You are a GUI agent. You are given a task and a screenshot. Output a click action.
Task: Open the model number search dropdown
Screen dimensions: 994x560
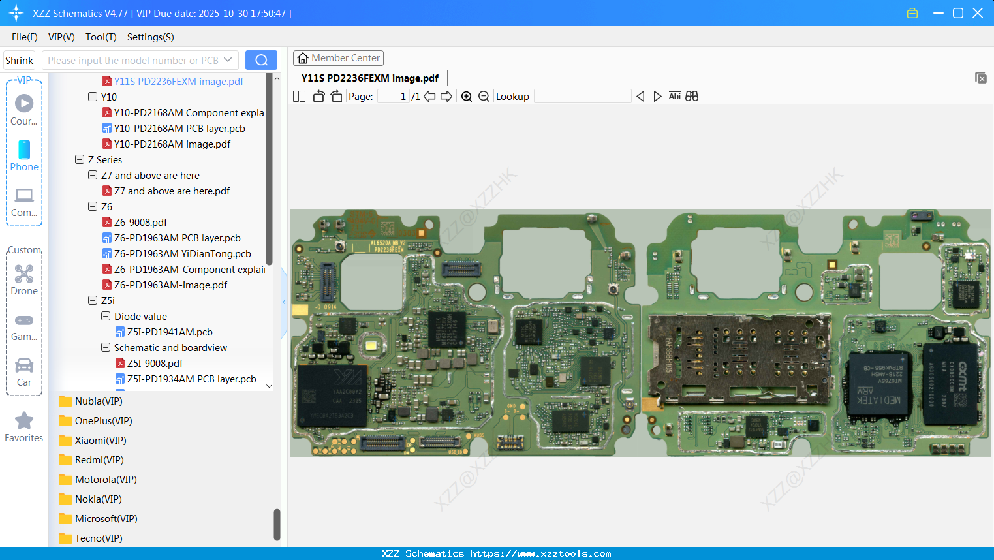tap(228, 59)
